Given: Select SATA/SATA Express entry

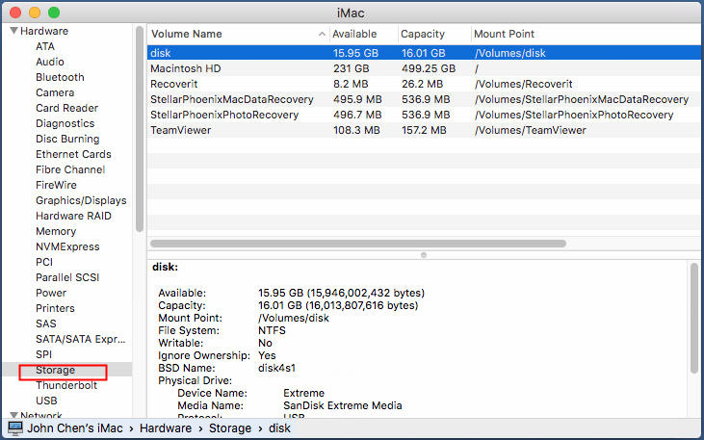Looking at the screenshot, I should tap(81, 340).
